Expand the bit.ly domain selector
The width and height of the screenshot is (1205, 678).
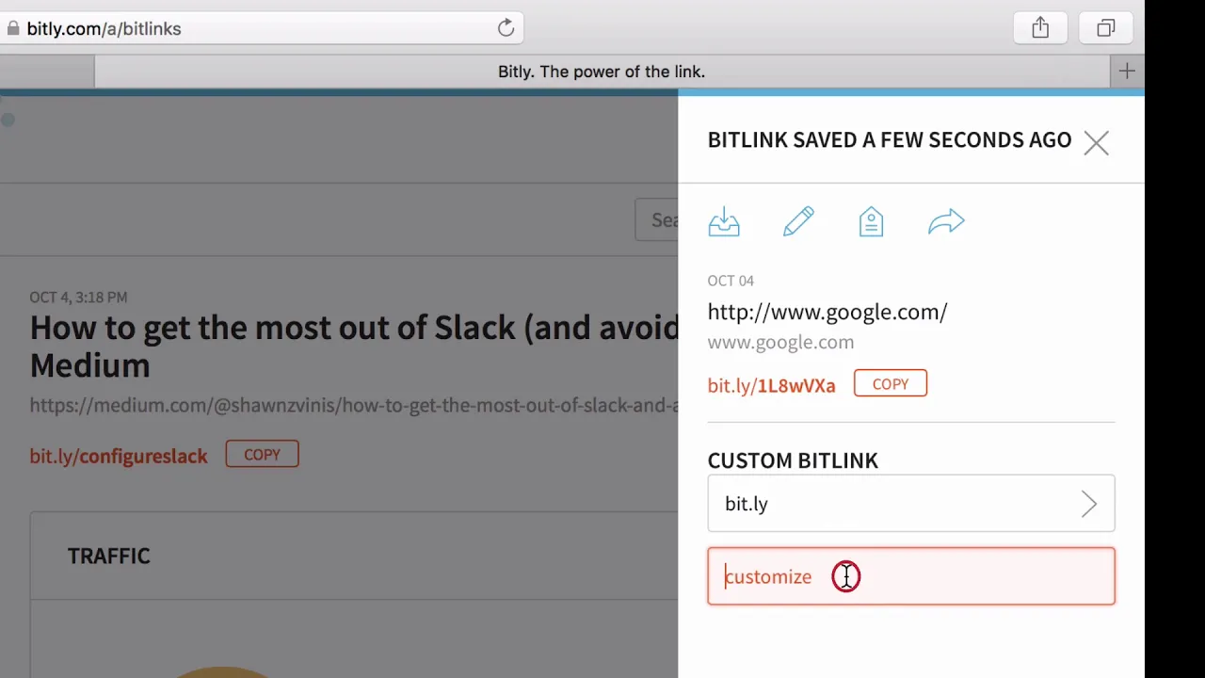click(x=911, y=504)
